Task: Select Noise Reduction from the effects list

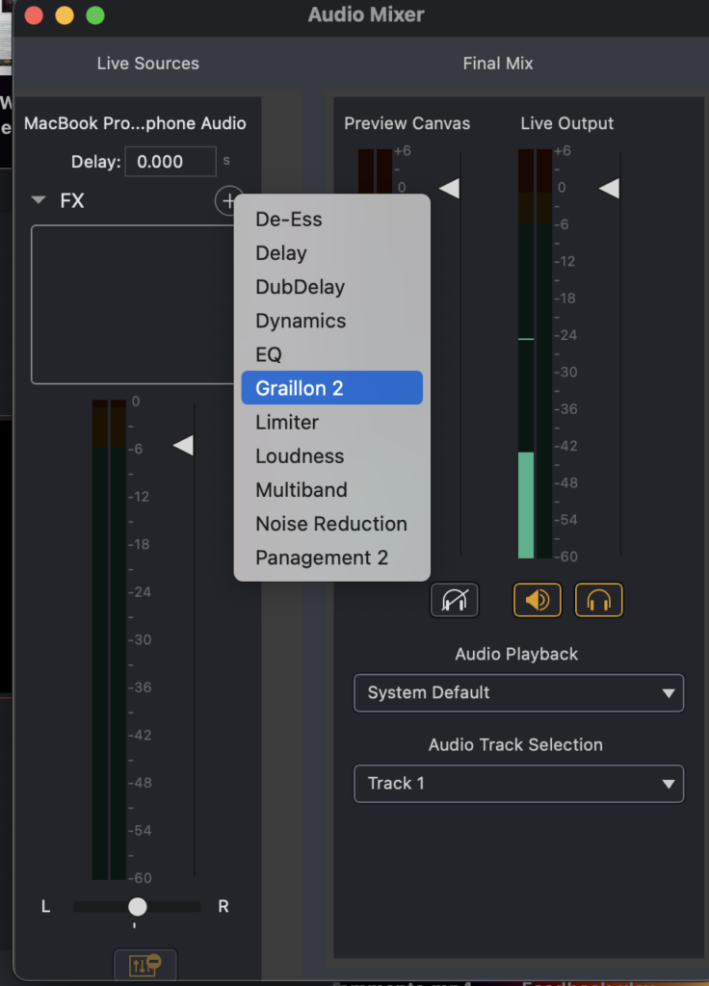Action: [x=331, y=524]
